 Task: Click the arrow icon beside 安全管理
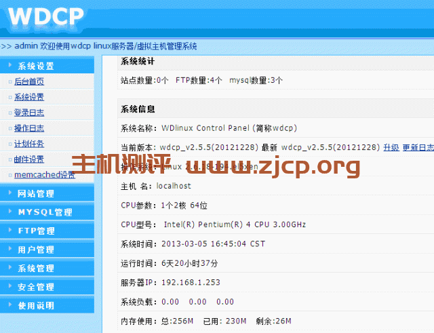click(x=10, y=286)
